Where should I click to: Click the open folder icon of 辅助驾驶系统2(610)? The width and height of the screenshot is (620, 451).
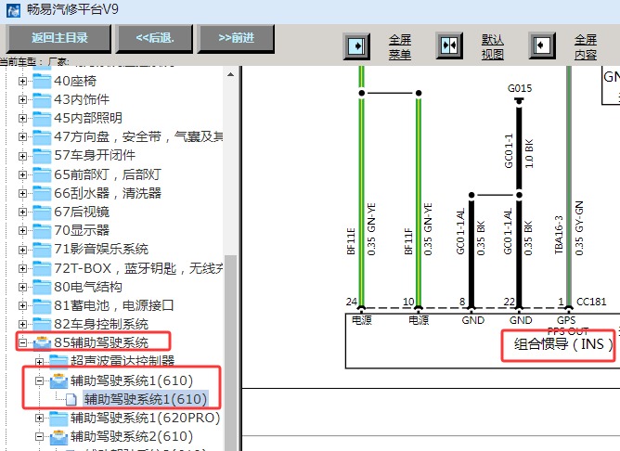(x=58, y=436)
